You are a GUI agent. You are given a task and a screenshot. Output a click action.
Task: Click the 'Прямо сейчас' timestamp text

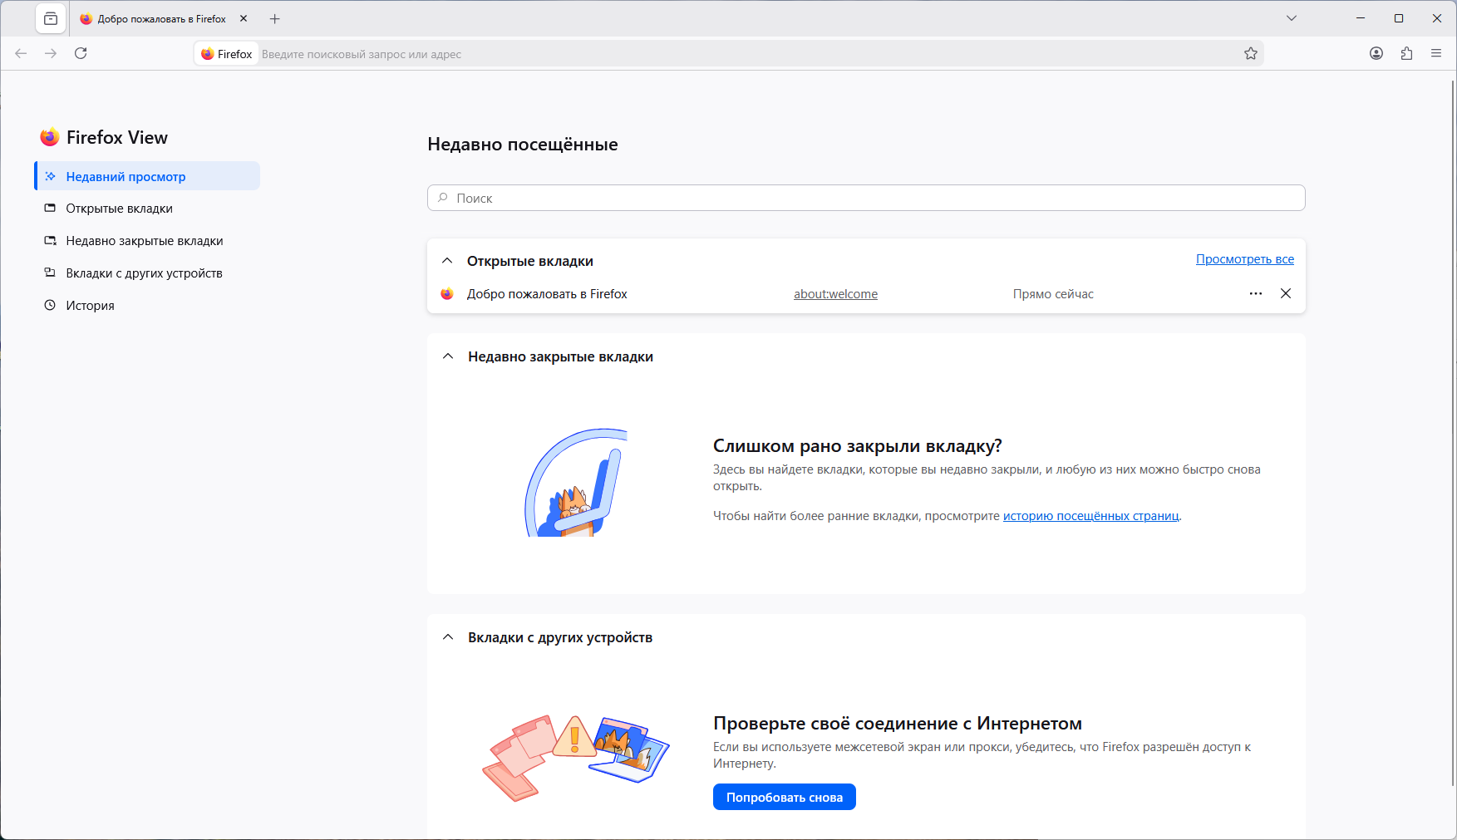click(x=1053, y=294)
